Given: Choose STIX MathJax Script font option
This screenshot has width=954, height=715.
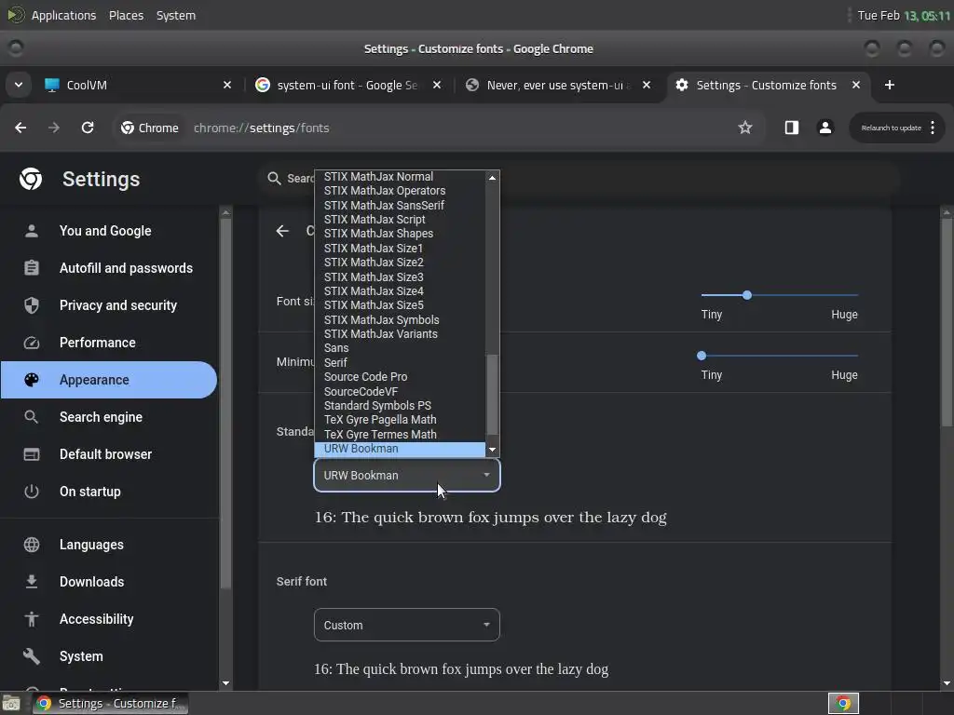Looking at the screenshot, I should pyautogui.click(x=400, y=220).
